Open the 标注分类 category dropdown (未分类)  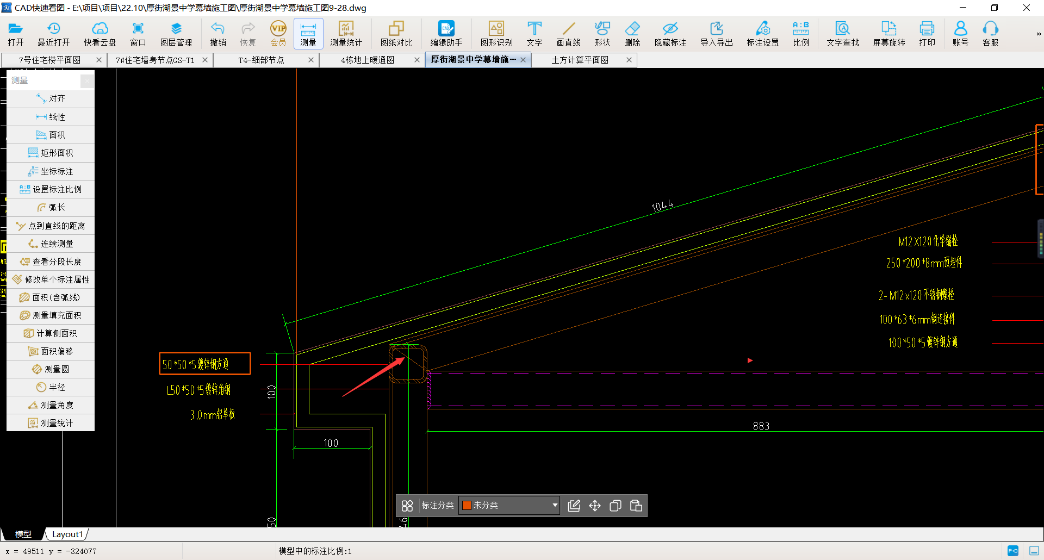(509, 505)
